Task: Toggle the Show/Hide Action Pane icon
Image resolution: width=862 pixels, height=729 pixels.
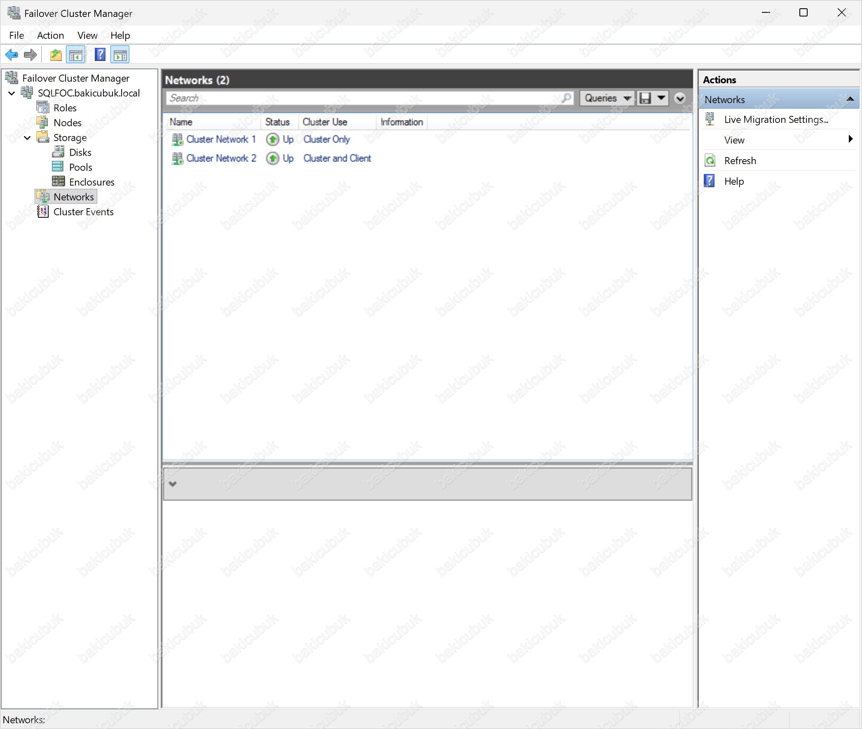Action: pos(120,54)
